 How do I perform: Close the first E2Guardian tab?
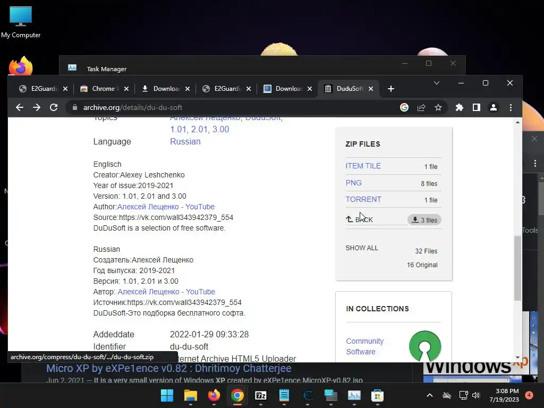coord(65,89)
